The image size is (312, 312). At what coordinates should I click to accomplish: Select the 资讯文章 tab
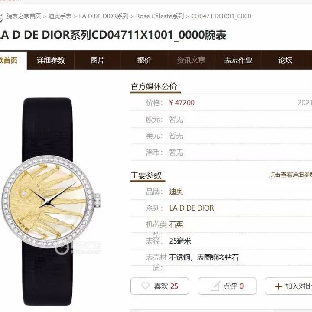click(191, 60)
